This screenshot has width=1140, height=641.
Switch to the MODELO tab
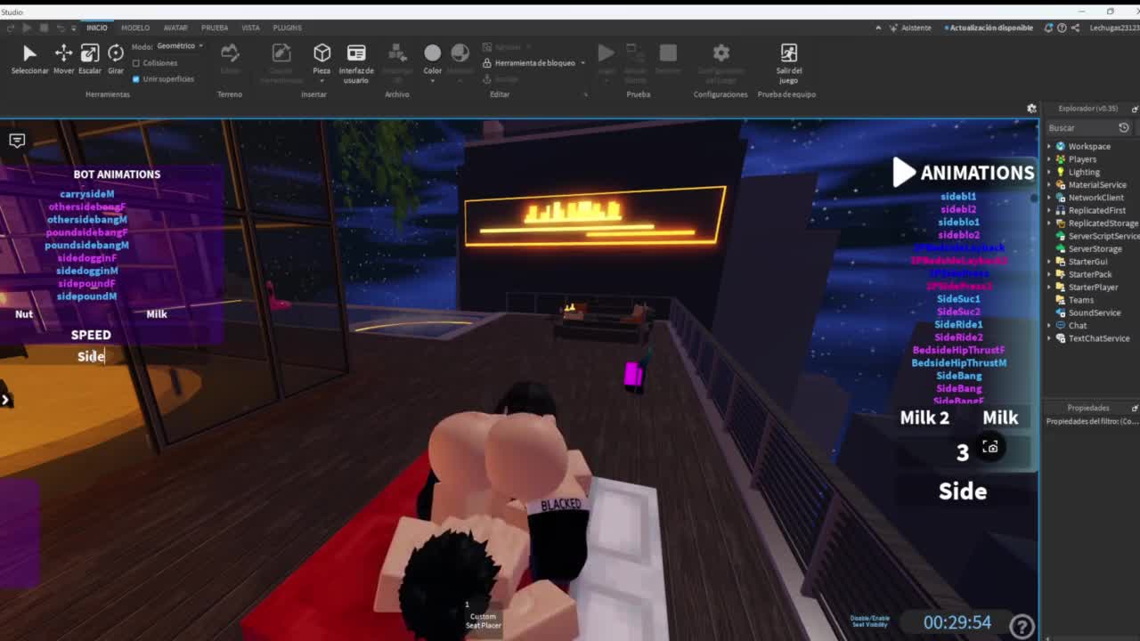tap(135, 28)
